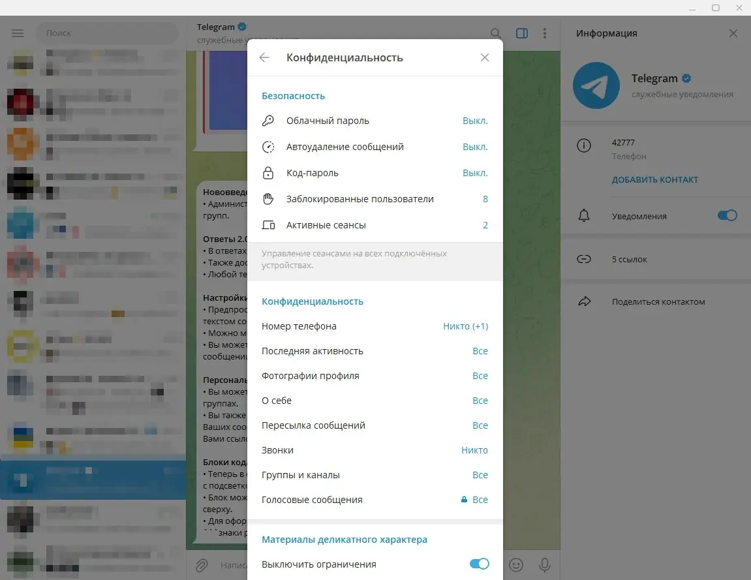The image size is (751, 580).
Task: Open the emoji picker smiley icon
Action: coord(516,564)
